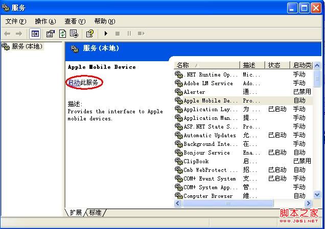Image resolution: width=325 pixels, height=229 pixels.
Task: Click the Restart service toolbar icon
Action: click(x=141, y=34)
